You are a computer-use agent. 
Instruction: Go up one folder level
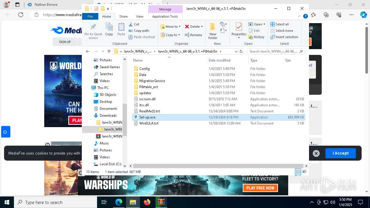[x=109, y=51]
